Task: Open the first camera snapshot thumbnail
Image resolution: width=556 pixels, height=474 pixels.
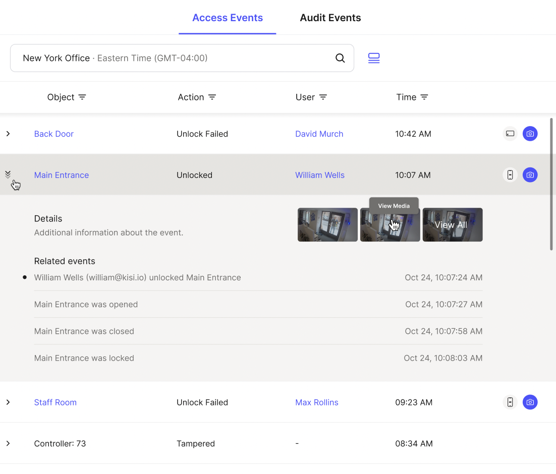Action: [x=327, y=224]
